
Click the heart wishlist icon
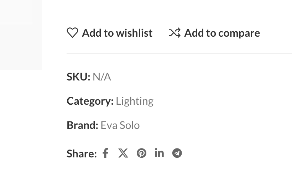click(x=72, y=33)
